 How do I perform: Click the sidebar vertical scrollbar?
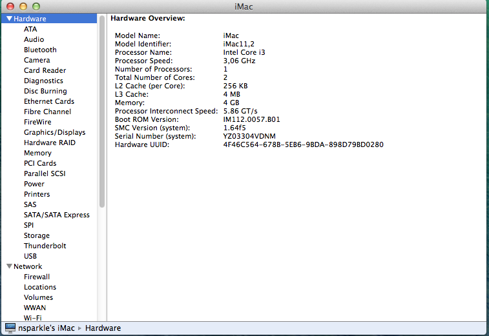pos(102,110)
